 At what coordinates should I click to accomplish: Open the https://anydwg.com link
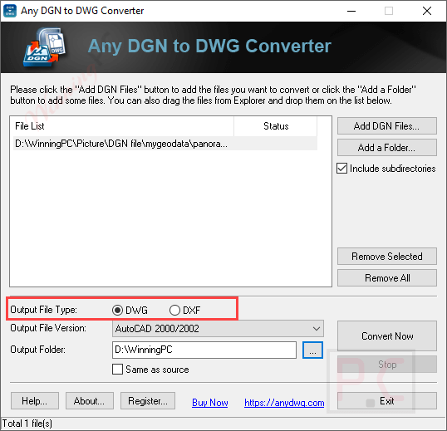tap(284, 403)
